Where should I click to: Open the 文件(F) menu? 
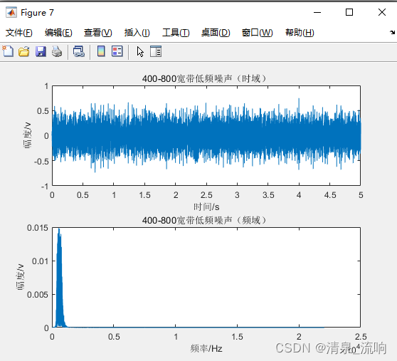point(19,33)
